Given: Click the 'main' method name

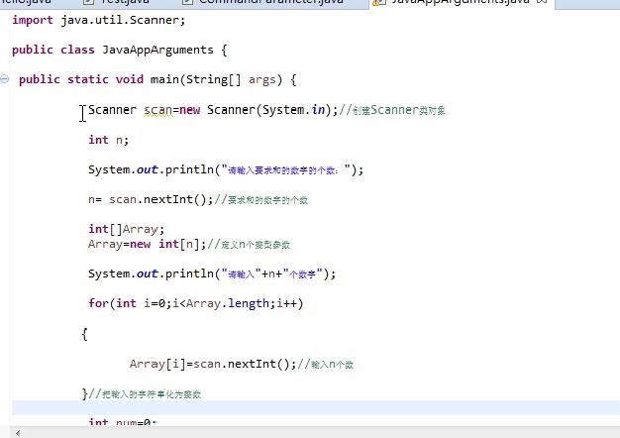Looking at the screenshot, I should [164, 79].
